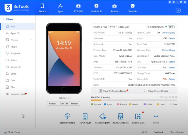188x135 pixels.
Task: Open Backup/Restore tool
Action: pos(67,118)
